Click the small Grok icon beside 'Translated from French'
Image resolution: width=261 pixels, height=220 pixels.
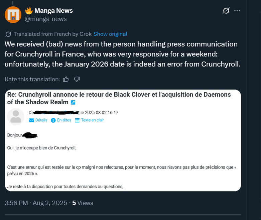point(8,34)
